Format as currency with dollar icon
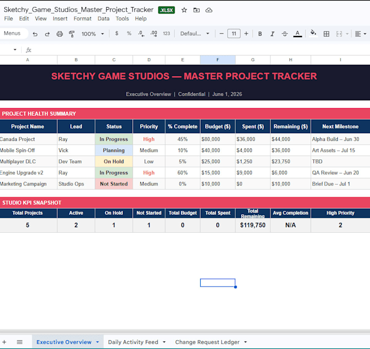 (116, 34)
